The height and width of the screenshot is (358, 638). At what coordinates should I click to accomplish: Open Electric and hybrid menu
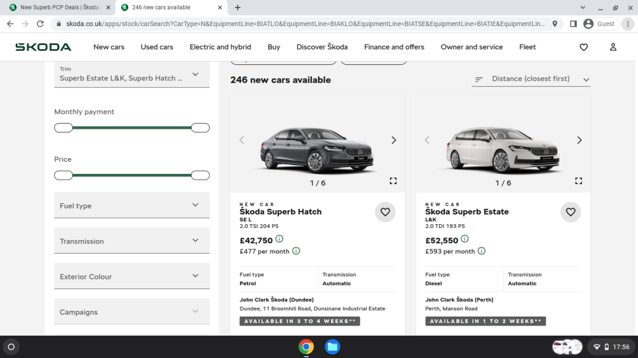[220, 47]
